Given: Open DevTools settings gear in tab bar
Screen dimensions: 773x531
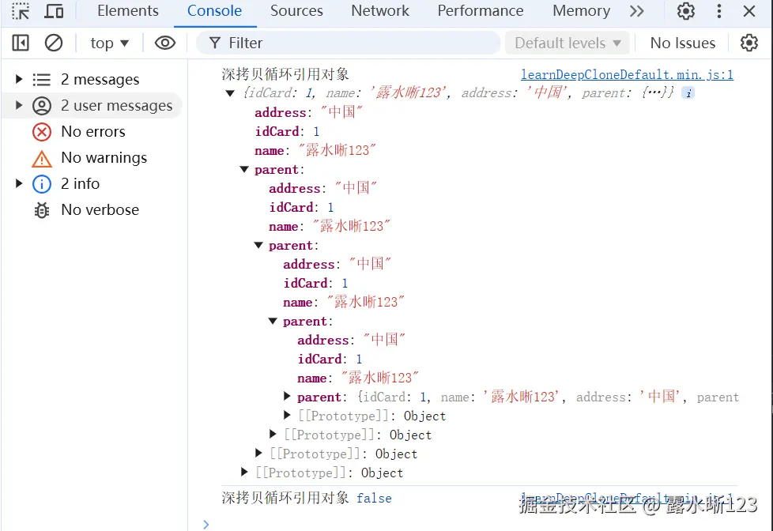Looking at the screenshot, I should click(686, 11).
